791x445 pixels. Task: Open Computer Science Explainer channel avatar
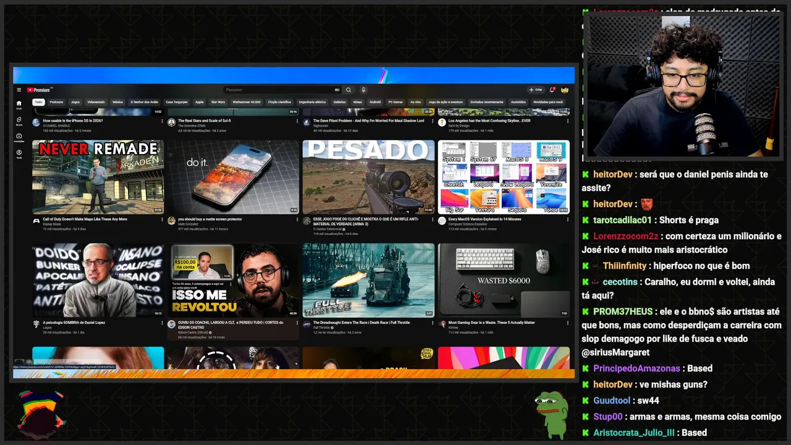coord(442,221)
